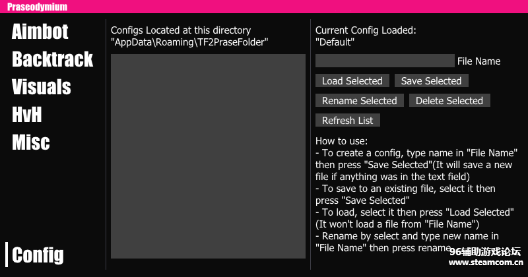Refresh the config list

[348, 121]
